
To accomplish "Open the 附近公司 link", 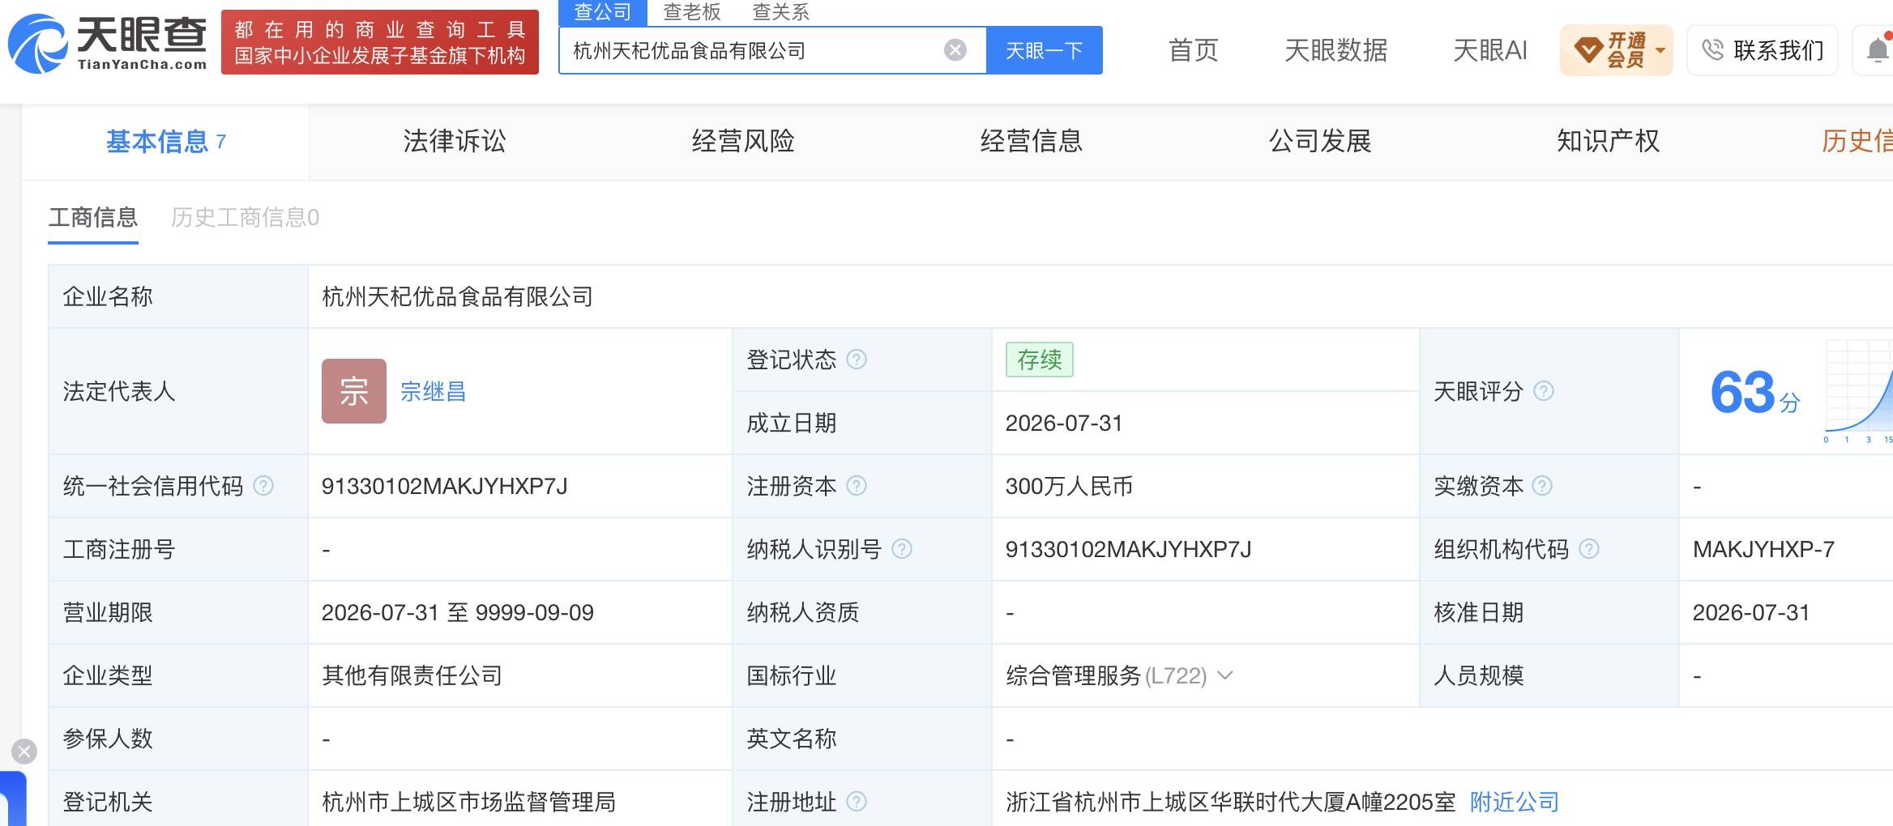I will click(1515, 802).
